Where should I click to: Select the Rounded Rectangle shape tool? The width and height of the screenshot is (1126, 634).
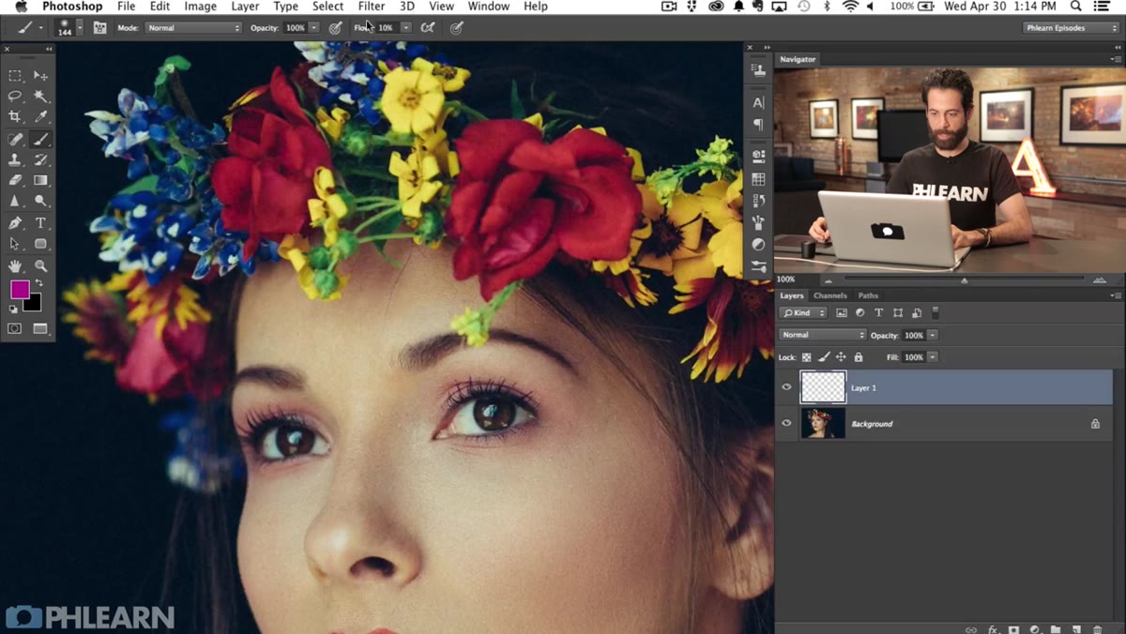tap(40, 244)
